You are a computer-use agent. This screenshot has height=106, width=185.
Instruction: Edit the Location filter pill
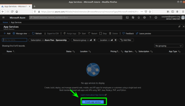(106, 40)
